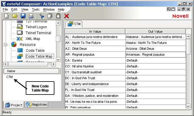This screenshot has width=194, height=116.
Task: Switch to the Project tab
Action: tap(14, 105)
